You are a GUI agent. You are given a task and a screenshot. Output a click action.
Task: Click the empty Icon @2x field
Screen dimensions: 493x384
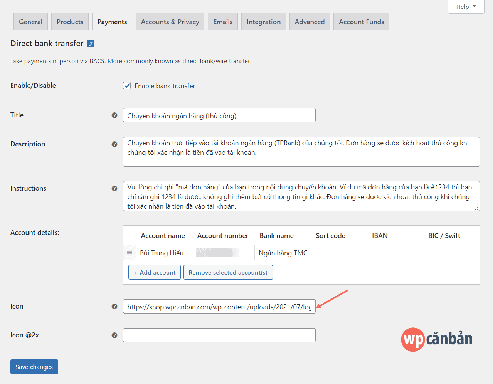click(x=219, y=335)
